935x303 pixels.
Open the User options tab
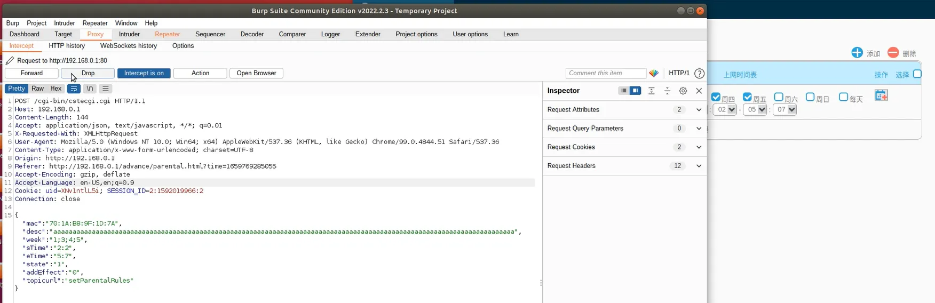[470, 34]
